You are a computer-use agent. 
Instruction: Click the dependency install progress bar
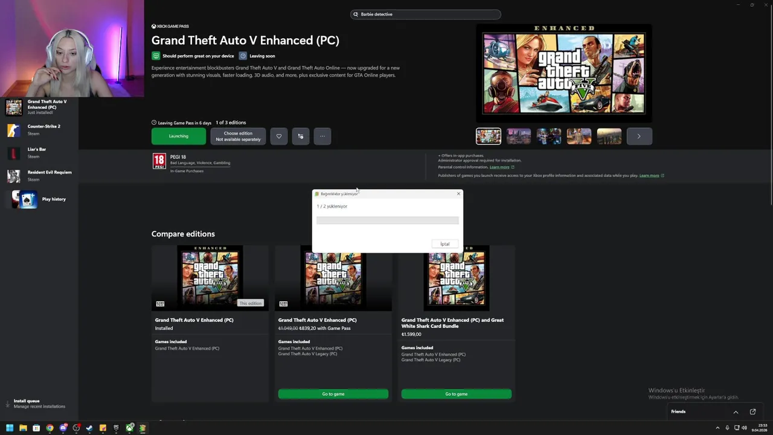388,221
